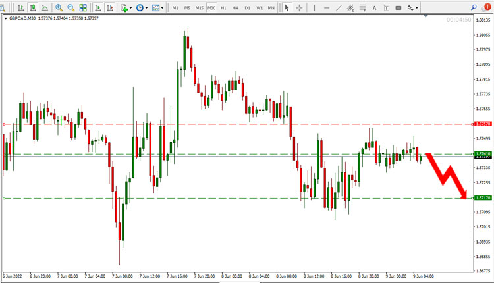This screenshot has height=283, width=494.
Task: Activate the crosshair tool
Action: tap(299, 7)
